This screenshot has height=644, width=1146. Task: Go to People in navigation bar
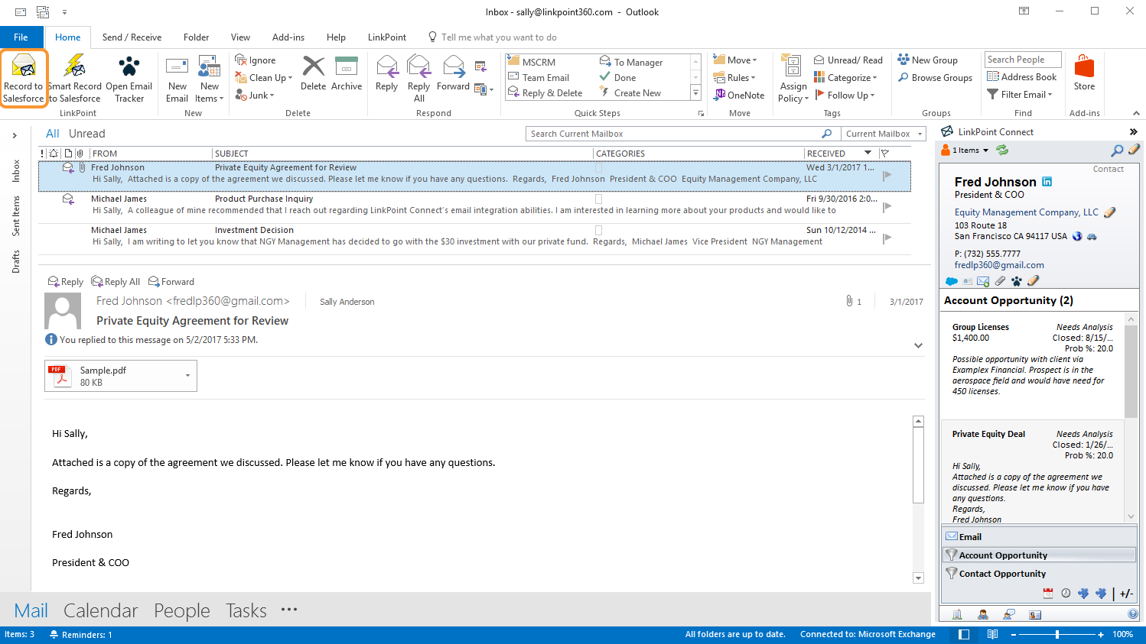tap(181, 610)
